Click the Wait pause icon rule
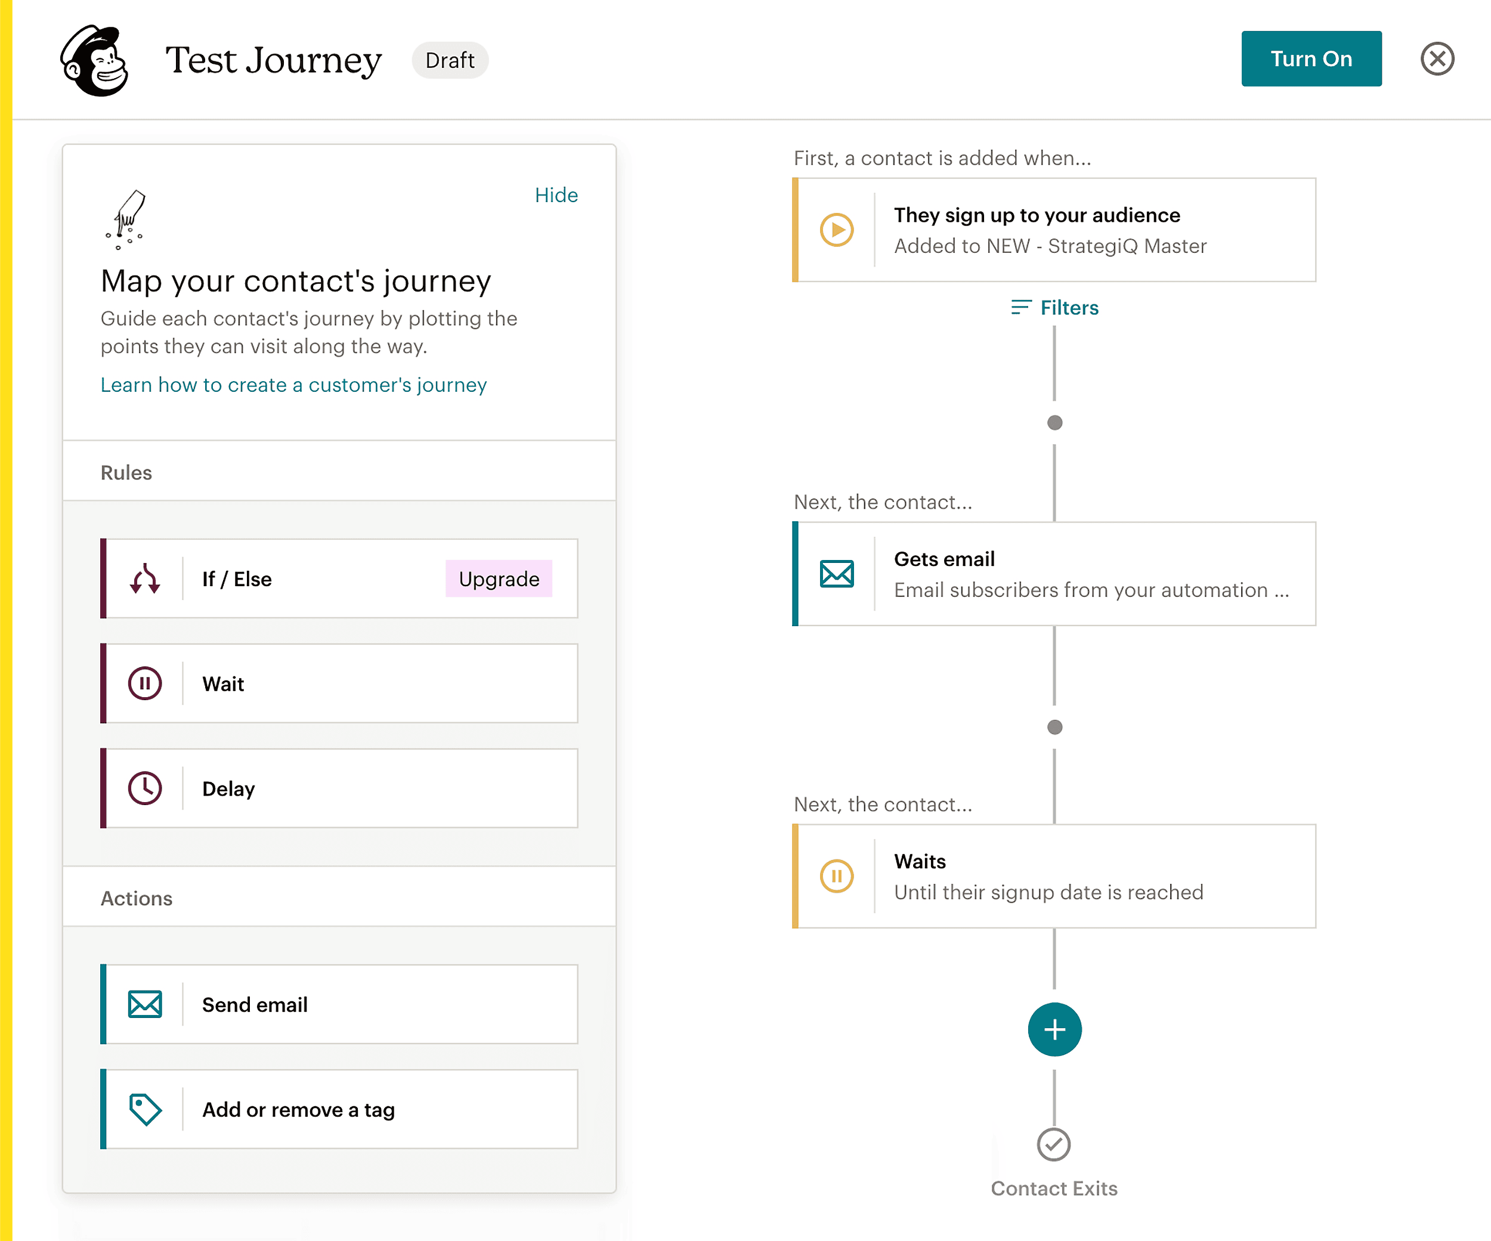 145,683
